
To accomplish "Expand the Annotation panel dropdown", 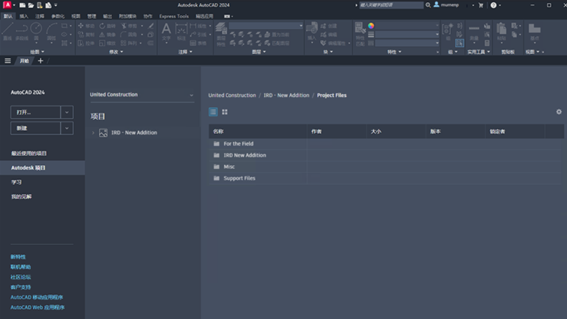I will (x=186, y=52).
